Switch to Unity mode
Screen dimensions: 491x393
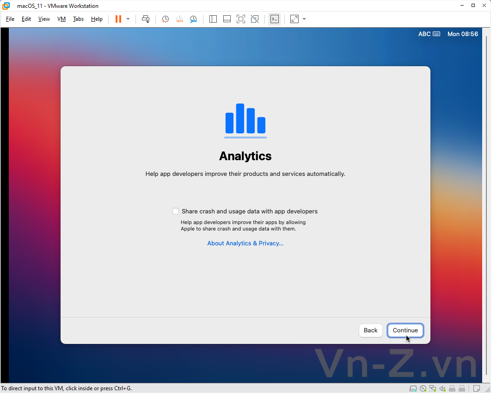coord(255,19)
